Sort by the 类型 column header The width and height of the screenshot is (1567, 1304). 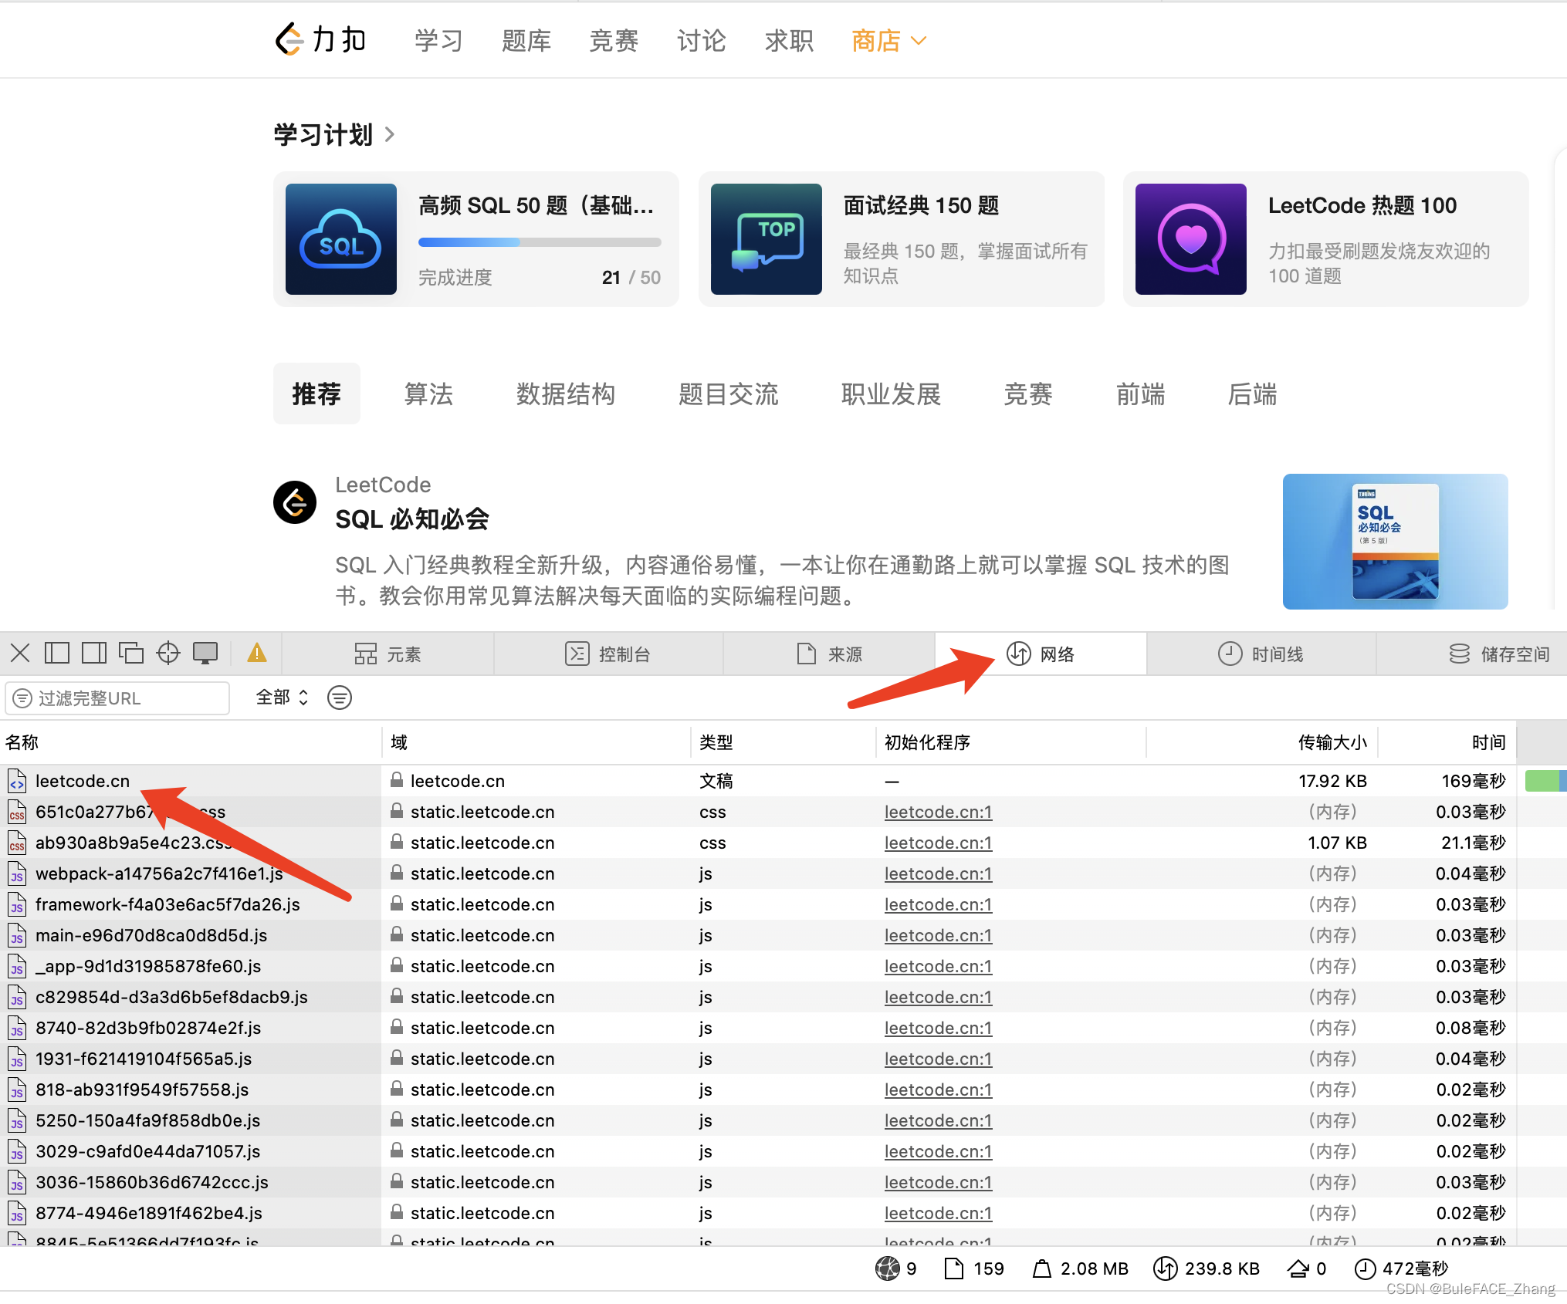783,742
